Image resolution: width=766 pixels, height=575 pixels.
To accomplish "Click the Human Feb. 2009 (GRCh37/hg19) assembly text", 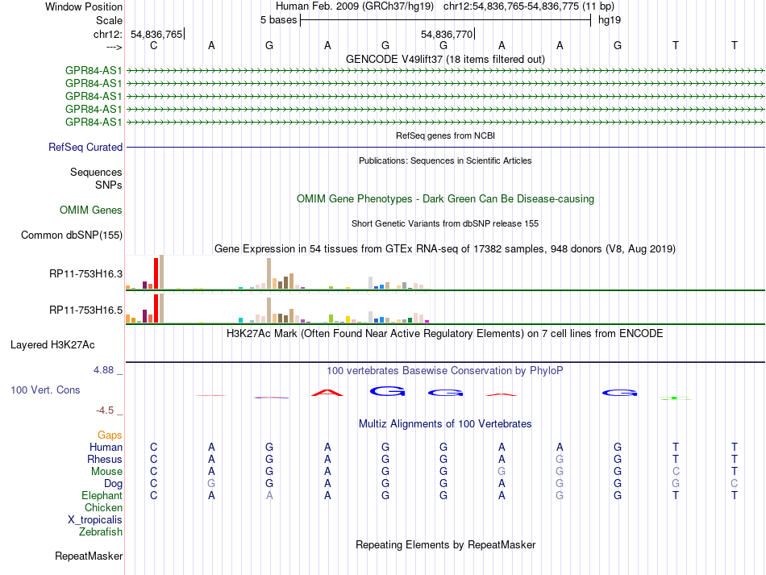I will pos(355,6).
